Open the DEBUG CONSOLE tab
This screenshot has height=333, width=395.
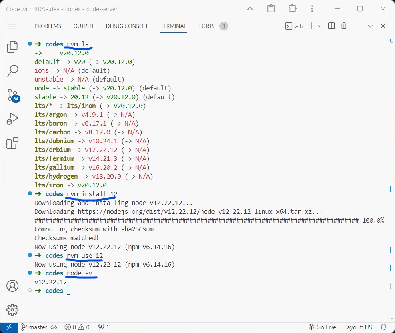coord(127,26)
